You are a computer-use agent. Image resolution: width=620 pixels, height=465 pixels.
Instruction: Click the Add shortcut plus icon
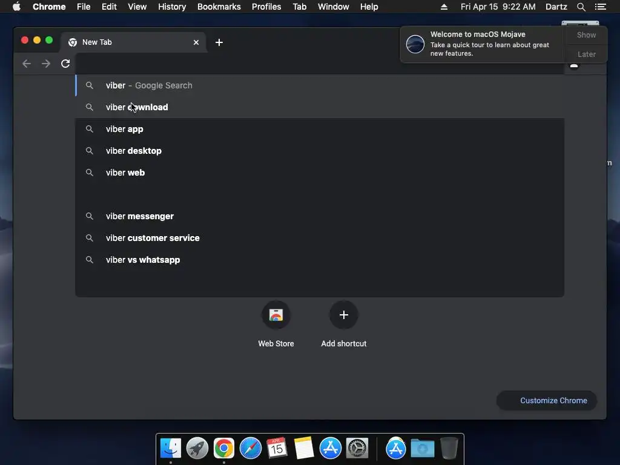pos(344,315)
